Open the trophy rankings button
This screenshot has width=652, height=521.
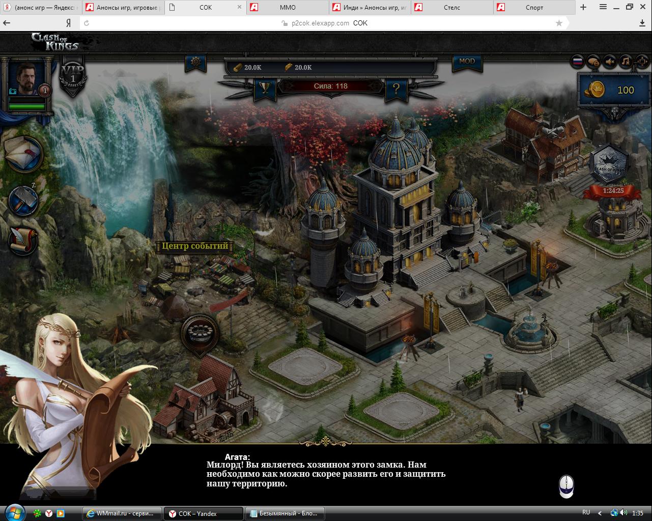[265, 90]
